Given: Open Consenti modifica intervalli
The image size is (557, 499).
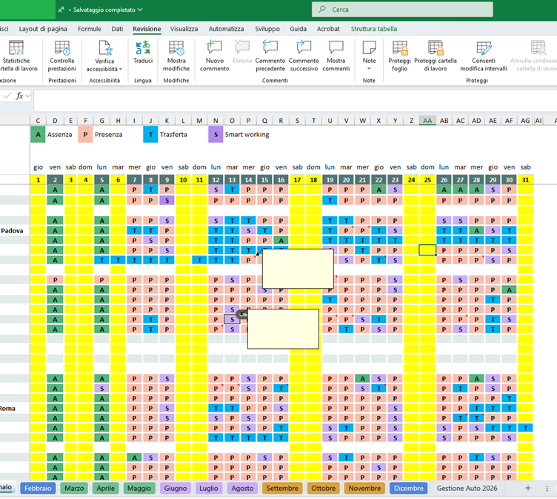Looking at the screenshot, I should [484, 56].
